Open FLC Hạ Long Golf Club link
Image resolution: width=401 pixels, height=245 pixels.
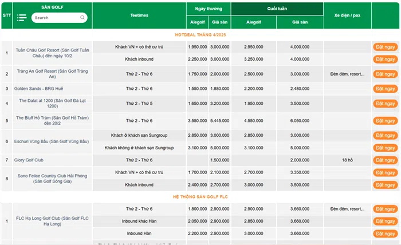tap(53, 221)
